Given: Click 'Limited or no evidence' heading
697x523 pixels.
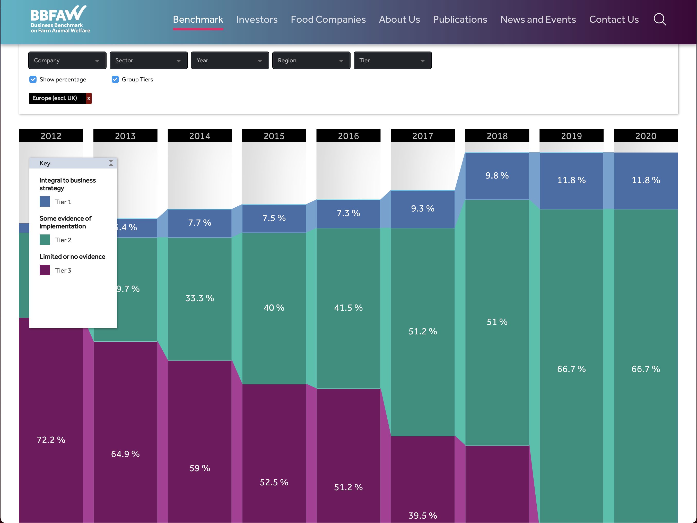Looking at the screenshot, I should point(72,256).
